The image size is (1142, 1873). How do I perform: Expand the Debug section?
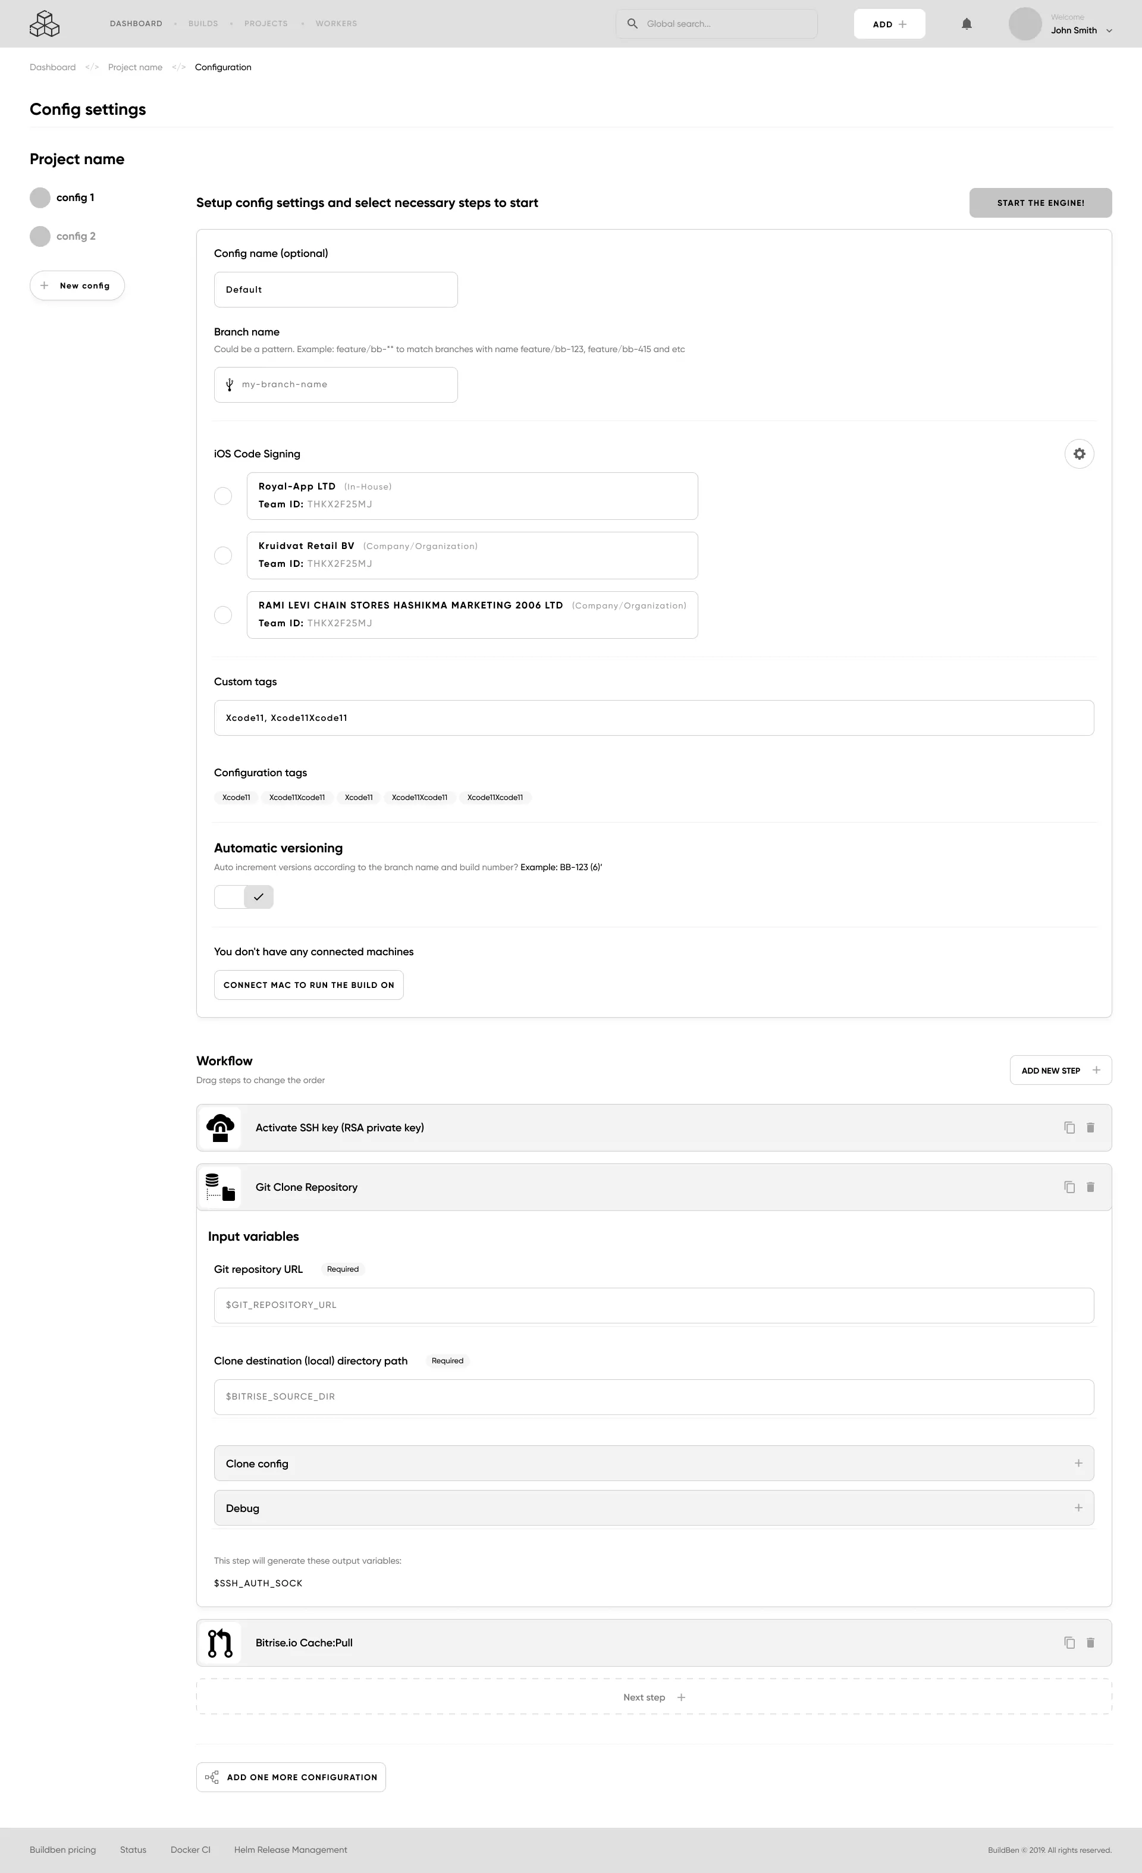coord(1079,1507)
